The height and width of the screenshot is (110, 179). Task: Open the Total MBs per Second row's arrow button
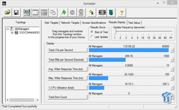(172, 60)
